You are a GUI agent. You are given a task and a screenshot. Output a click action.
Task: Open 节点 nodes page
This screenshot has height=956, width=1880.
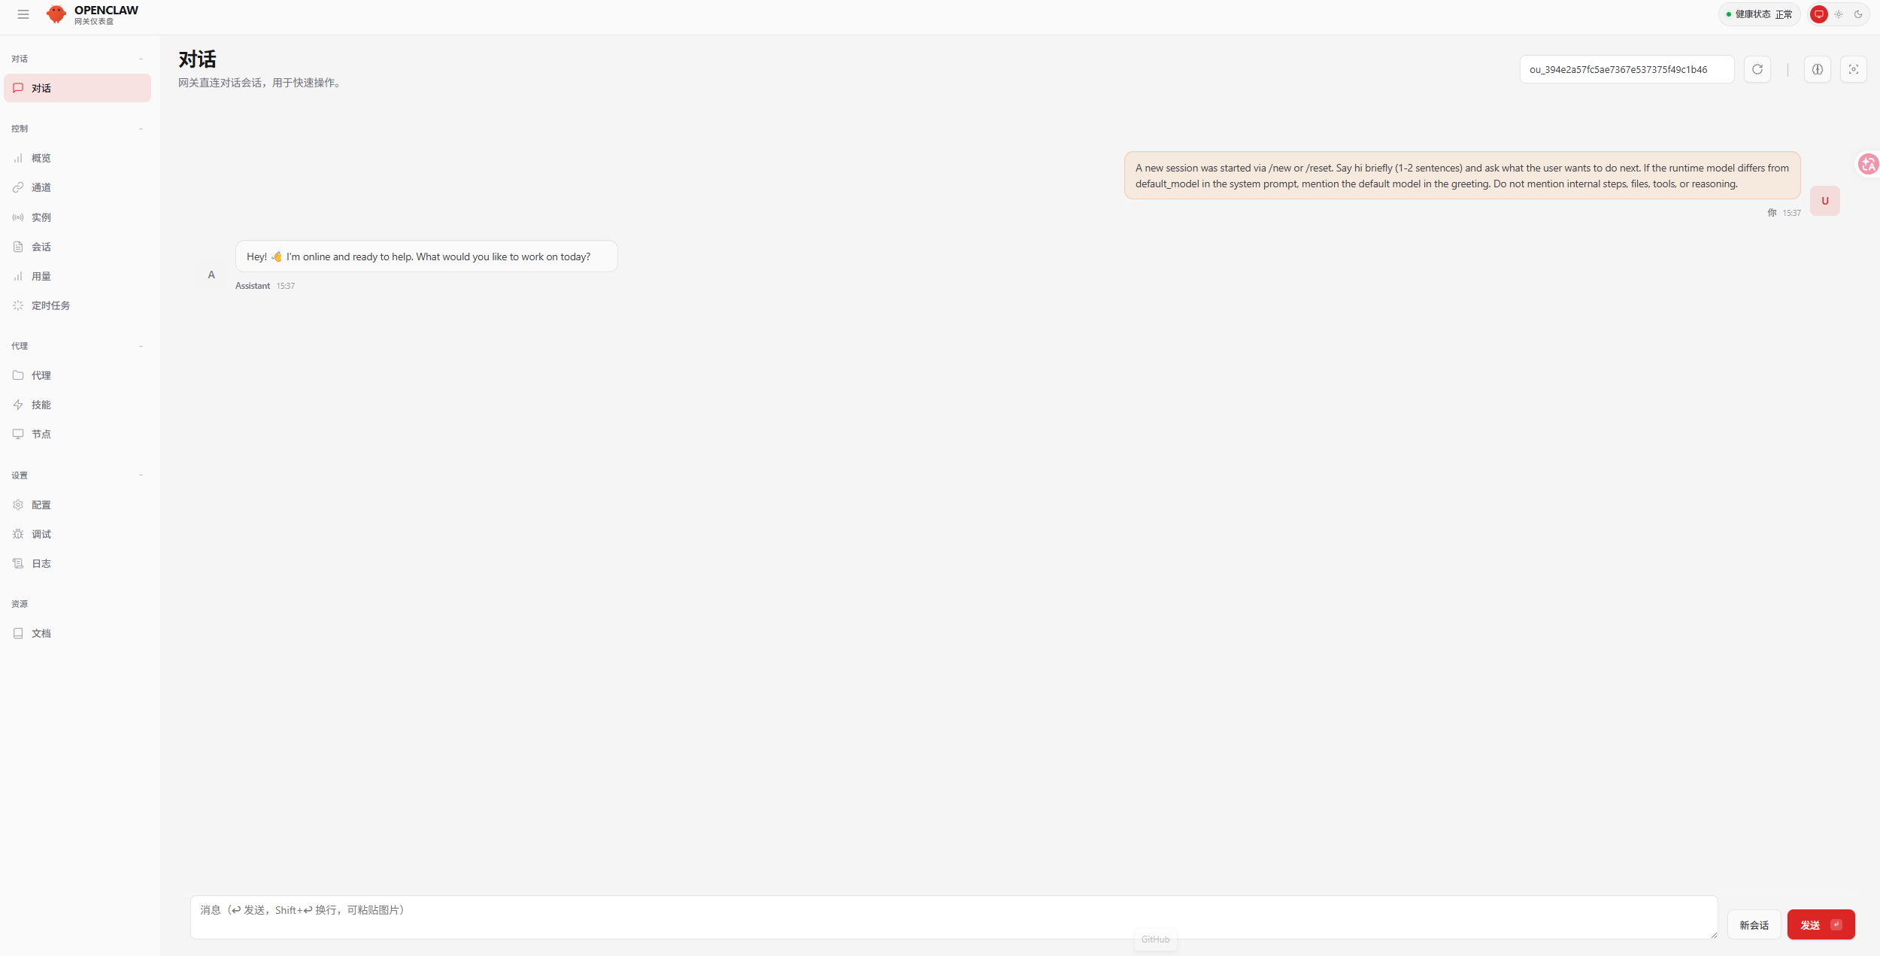(77, 434)
